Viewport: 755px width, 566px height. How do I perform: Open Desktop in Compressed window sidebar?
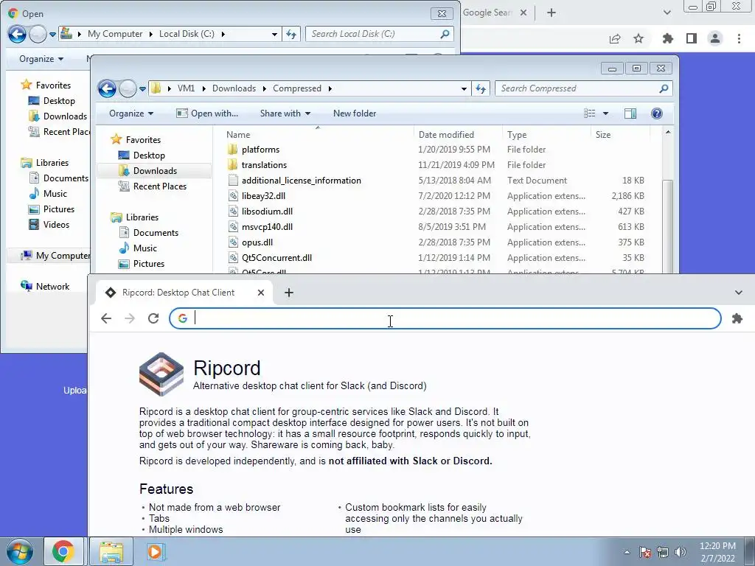pyautogui.click(x=149, y=156)
